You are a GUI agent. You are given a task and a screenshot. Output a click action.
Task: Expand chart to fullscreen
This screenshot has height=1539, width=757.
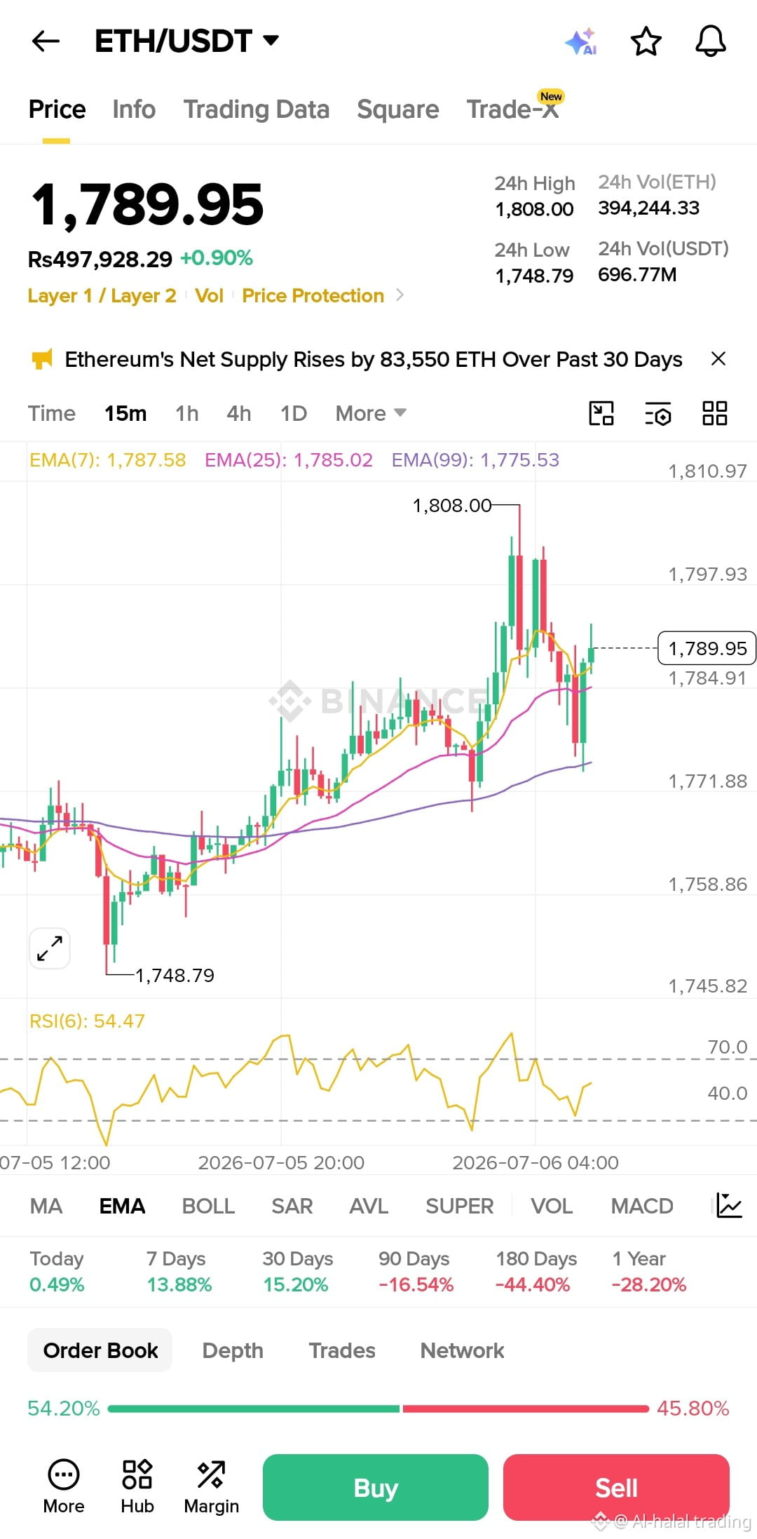[x=50, y=948]
